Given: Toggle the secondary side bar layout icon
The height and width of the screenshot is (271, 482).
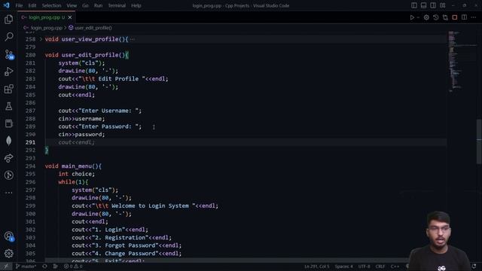Looking at the screenshot, I should (x=433, y=5).
